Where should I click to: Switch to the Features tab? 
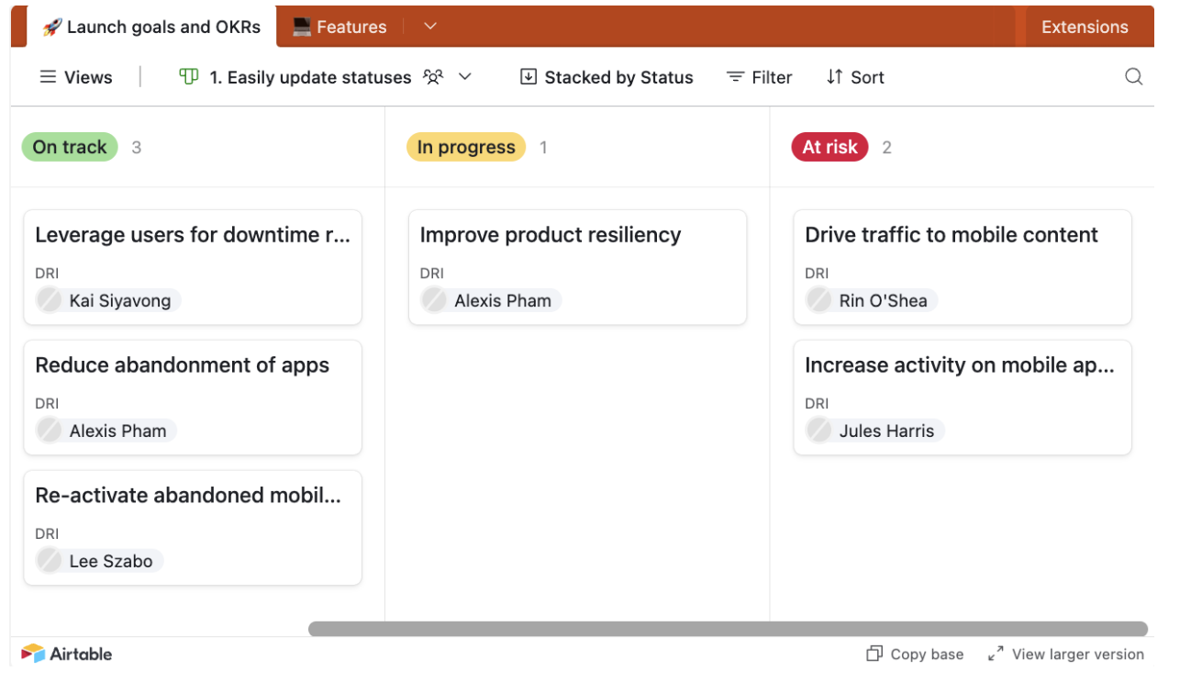[351, 27]
